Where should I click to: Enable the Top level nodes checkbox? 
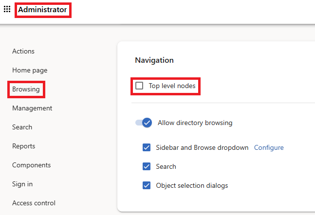pyautogui.click(x=139, y=86)
